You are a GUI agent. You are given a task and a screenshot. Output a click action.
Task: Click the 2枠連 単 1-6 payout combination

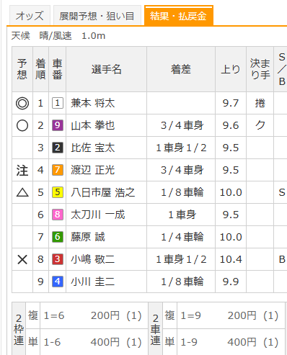pos(52,342)
